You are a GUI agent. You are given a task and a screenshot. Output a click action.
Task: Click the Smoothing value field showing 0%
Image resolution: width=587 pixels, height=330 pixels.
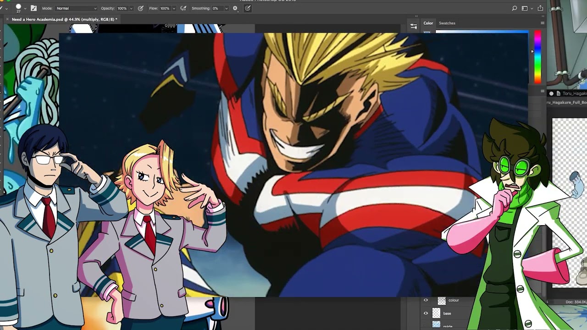coord(217,8)
